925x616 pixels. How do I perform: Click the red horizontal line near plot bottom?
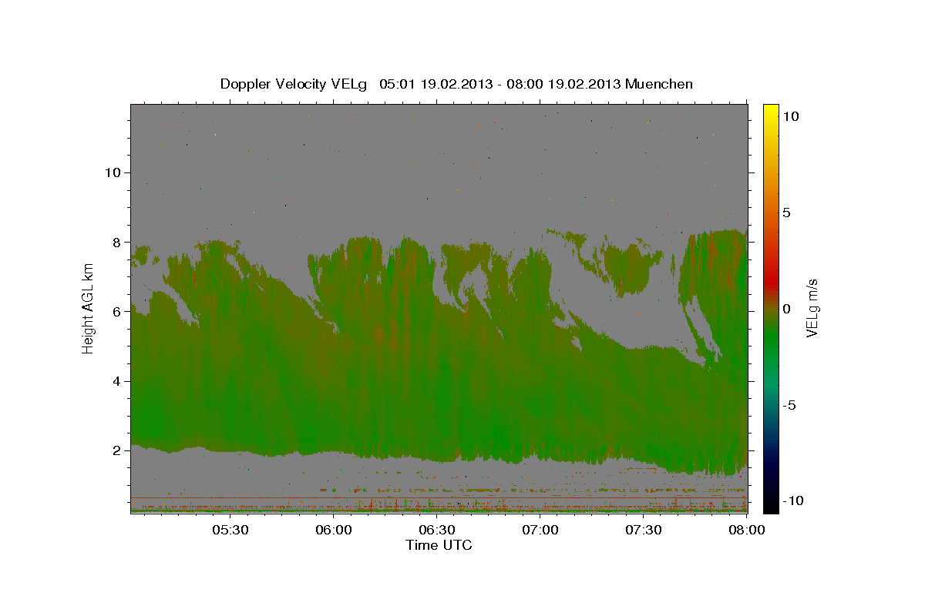[x=439, y=497]
